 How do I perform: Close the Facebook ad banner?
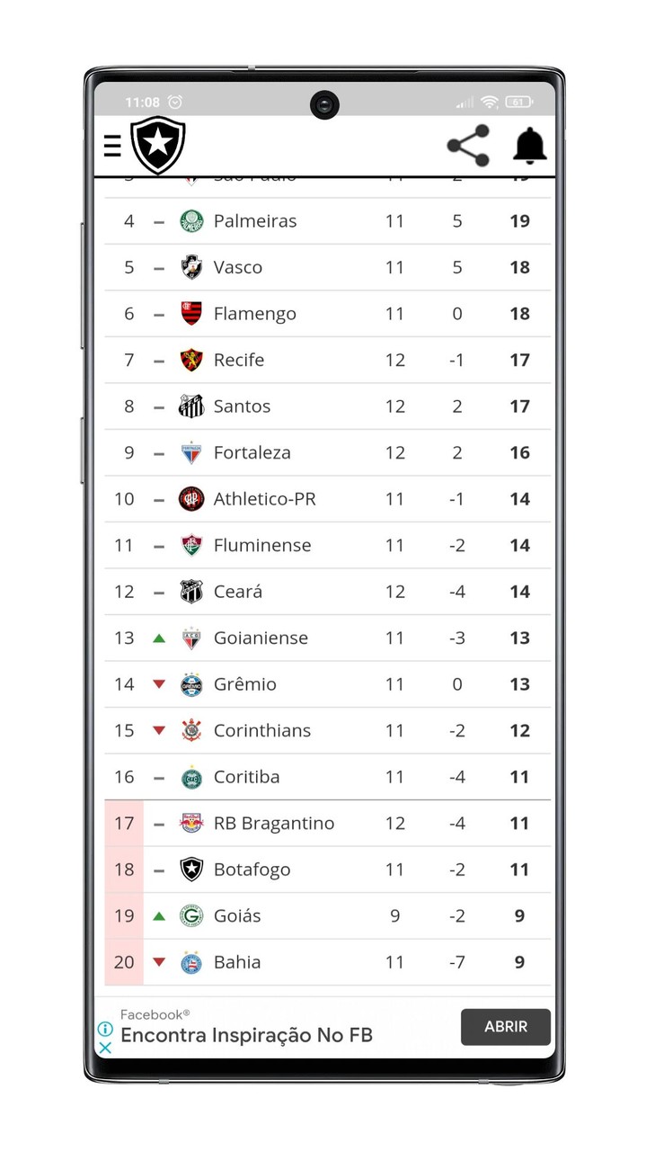click(x=105, y=1048)
